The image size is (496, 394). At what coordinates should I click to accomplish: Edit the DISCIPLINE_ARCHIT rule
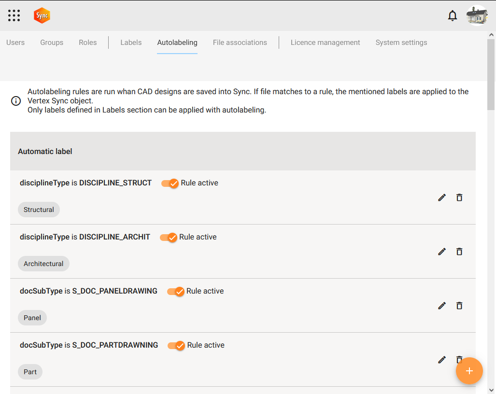pyautogui.click(x=442, y=252)
